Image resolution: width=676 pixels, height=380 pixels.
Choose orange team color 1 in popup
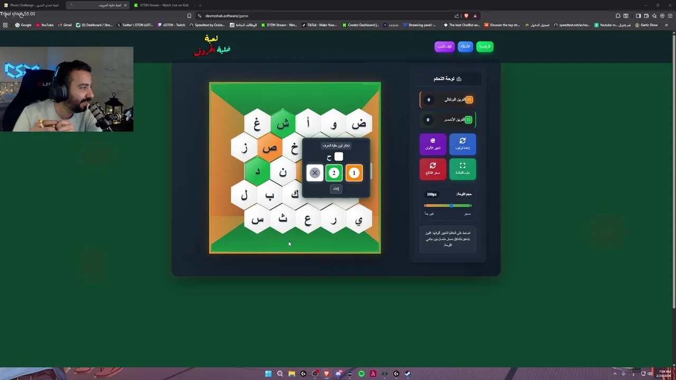click(354, 173)
